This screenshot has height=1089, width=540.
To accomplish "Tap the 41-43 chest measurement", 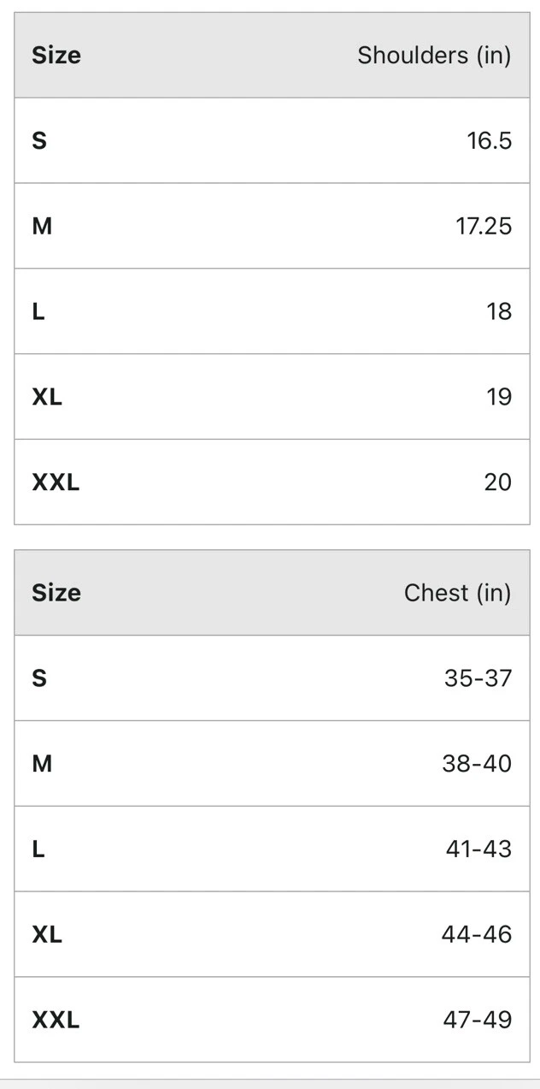I will (x=478, y=849).
